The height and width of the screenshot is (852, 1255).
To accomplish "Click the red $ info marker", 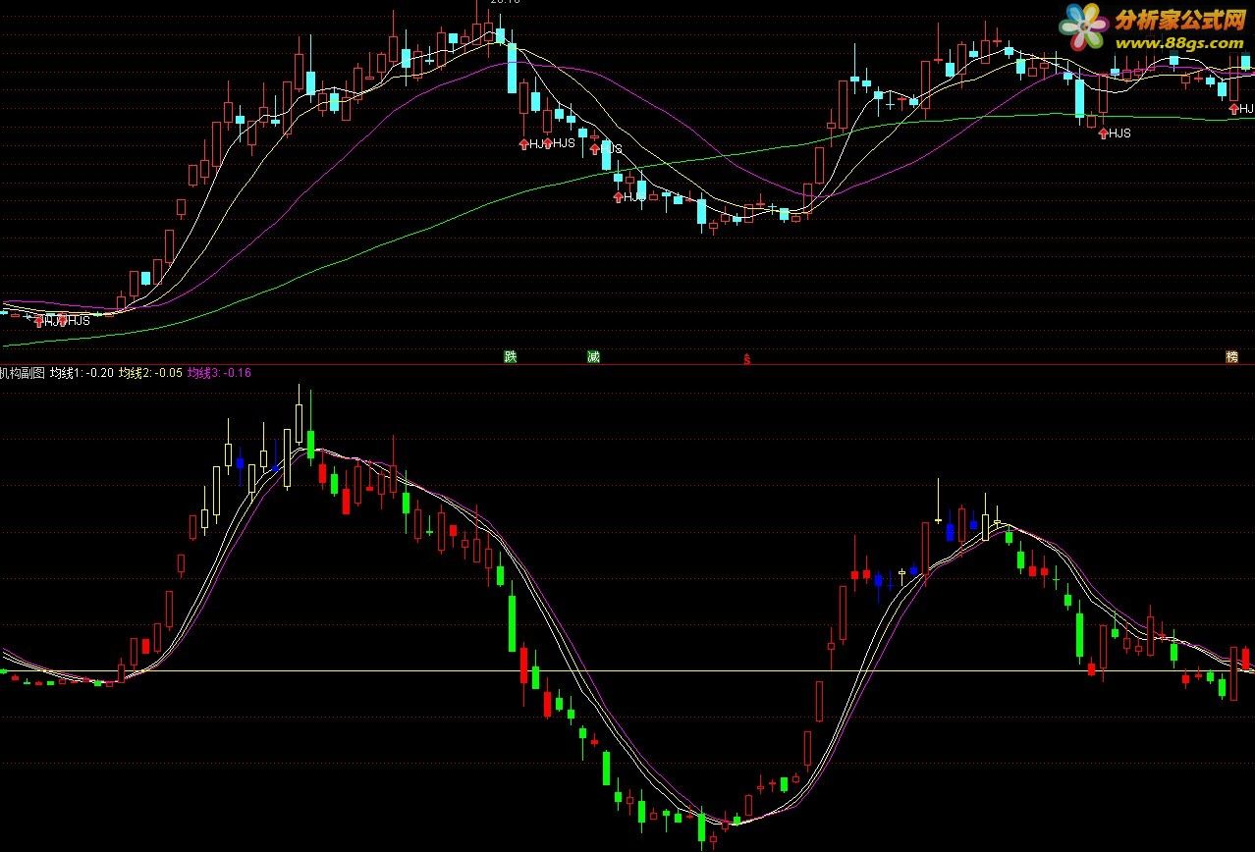I will coord(746,358).
